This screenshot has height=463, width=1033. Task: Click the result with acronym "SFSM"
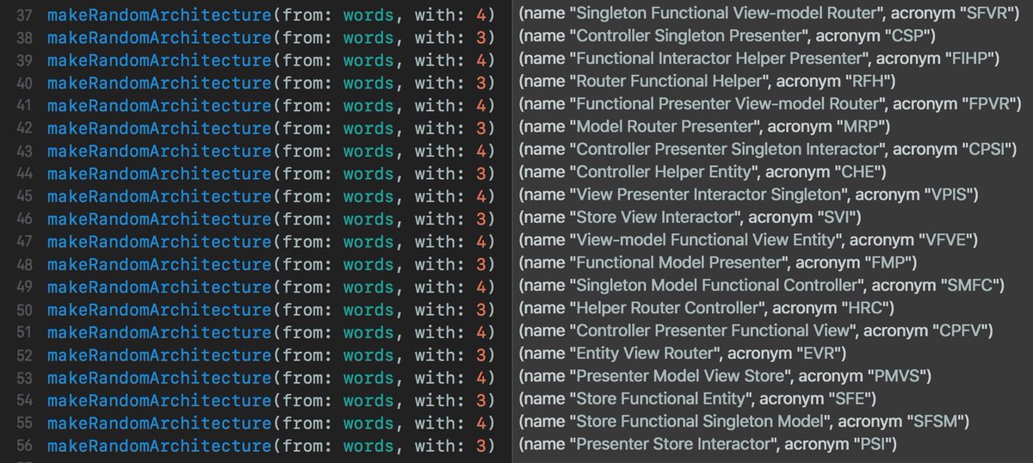[x=745, y=423]
